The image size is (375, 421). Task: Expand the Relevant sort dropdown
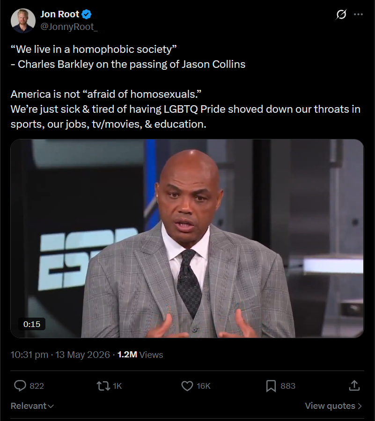coord(32,406)
